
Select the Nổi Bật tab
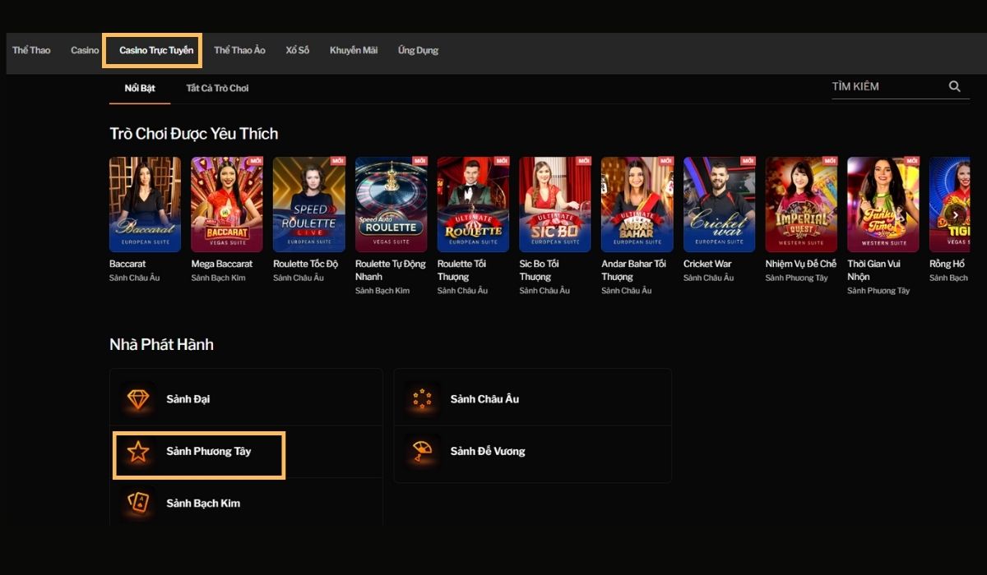point(140,88)
